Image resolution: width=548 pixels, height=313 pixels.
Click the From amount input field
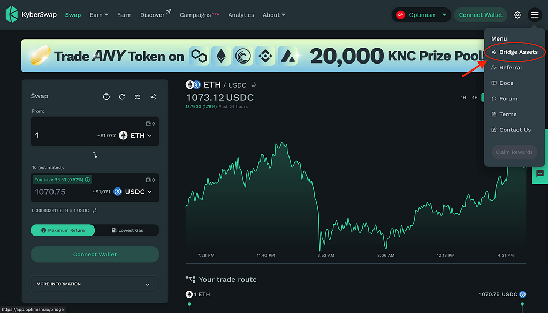[x=65, y=135]
